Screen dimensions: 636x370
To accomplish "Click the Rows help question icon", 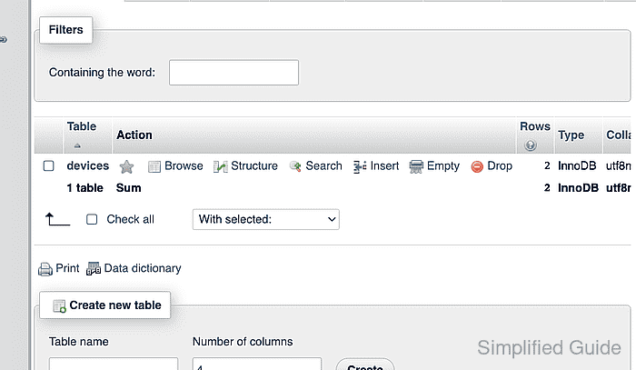I will (530, 145).
